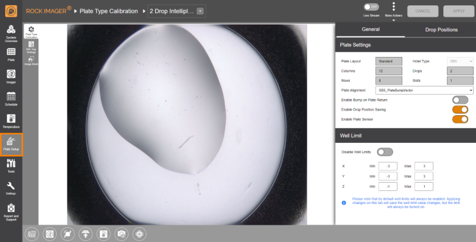Select the General tab
Viewport: 476px width, 242px height.
371,29
